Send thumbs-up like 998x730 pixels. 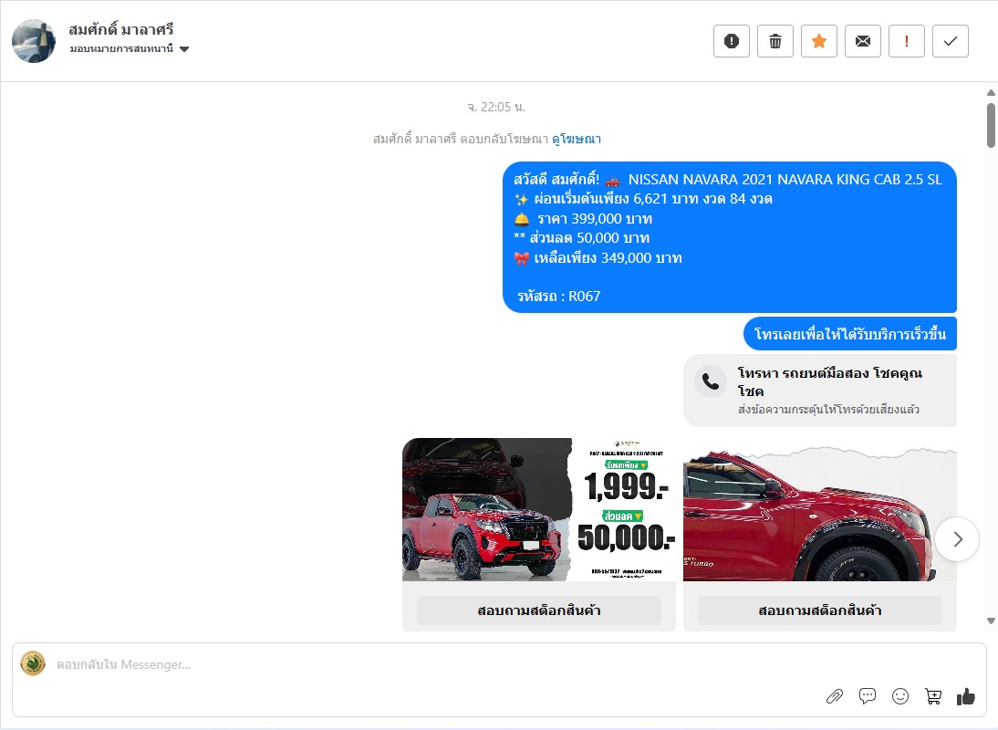[x=965, y=697]
